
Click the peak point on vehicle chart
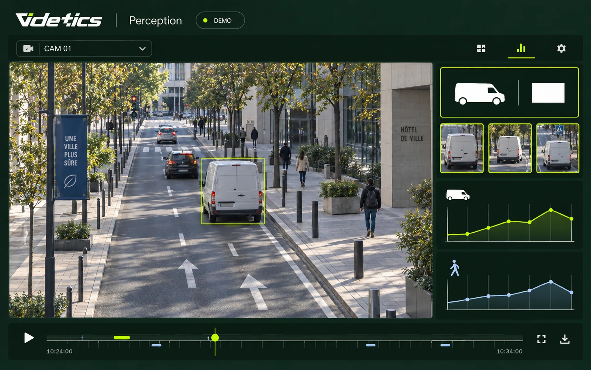click(x=551, y=210)
